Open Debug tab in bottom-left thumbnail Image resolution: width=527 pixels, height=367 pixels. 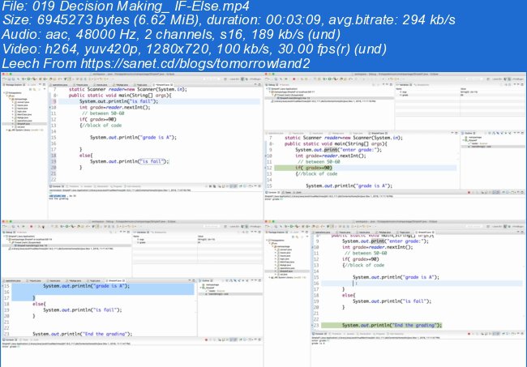(x=8, y=232)
